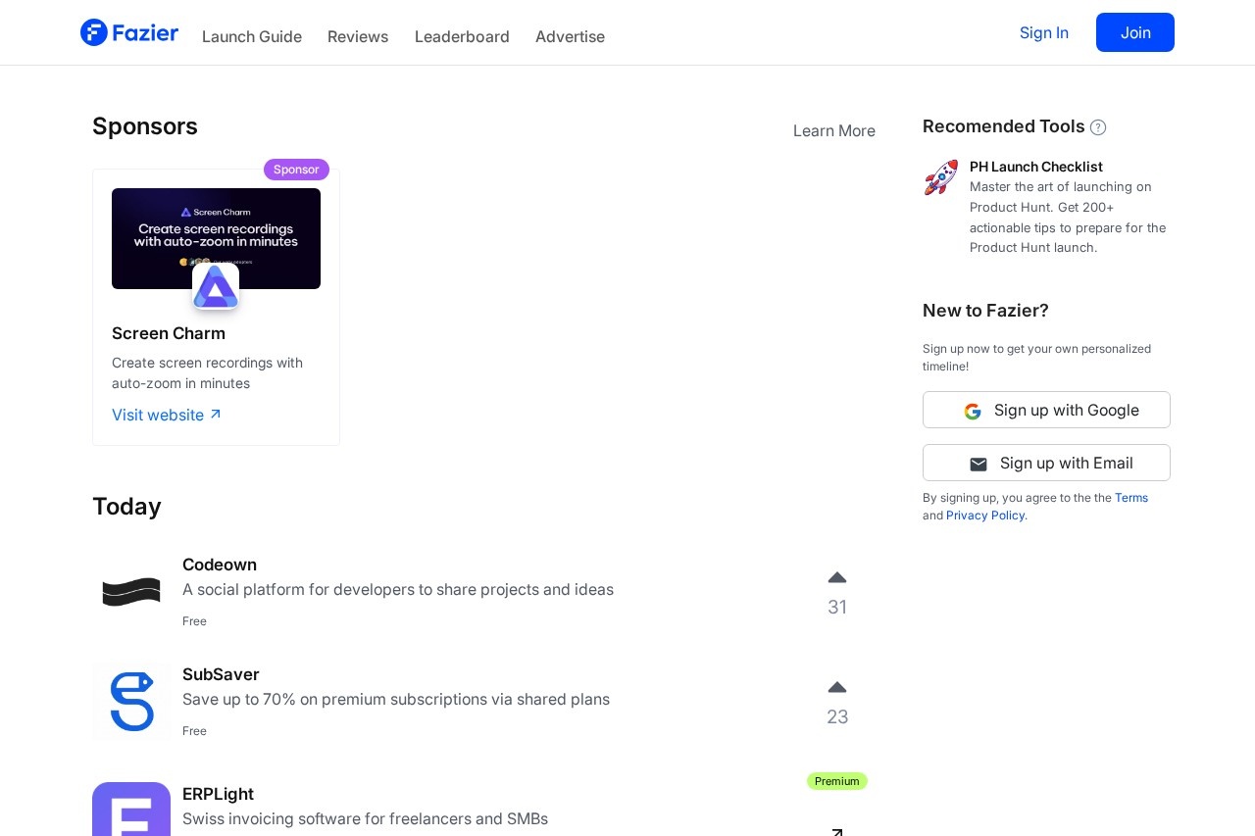The image size is (1255, 836).
Task: Click the Screen Charm triangle app icon
Action: 216,287
